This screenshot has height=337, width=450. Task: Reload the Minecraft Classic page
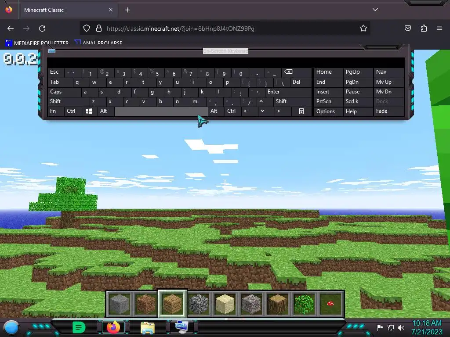42,29
